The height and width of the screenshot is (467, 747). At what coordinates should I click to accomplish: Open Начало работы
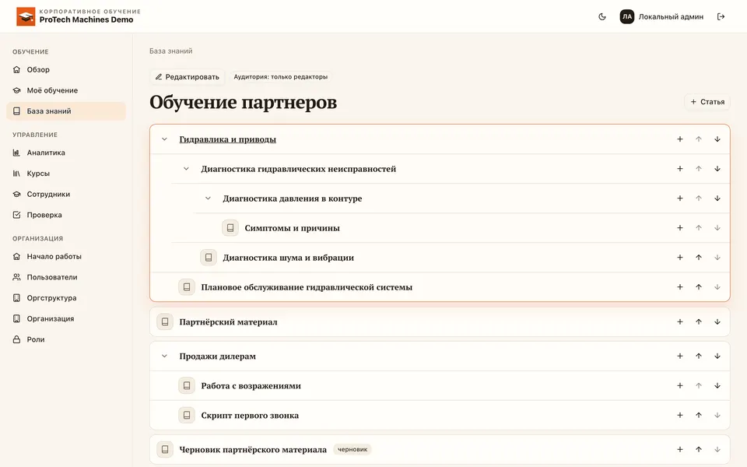point(65,256)
